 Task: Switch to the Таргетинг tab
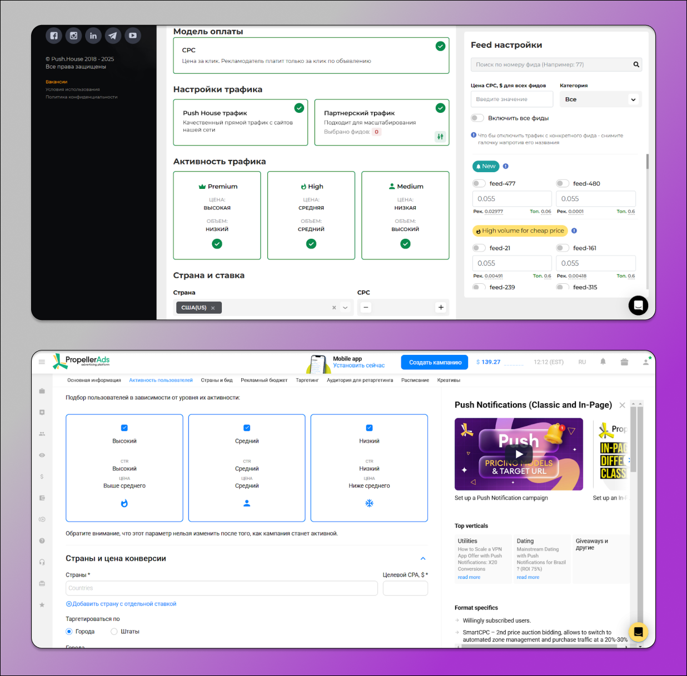(x=307, y=380)
